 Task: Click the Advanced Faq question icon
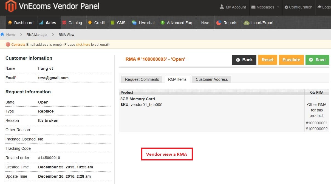point(163,23)
